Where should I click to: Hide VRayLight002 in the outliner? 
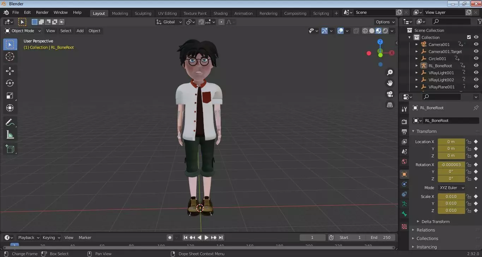click(x=476, y=80)
